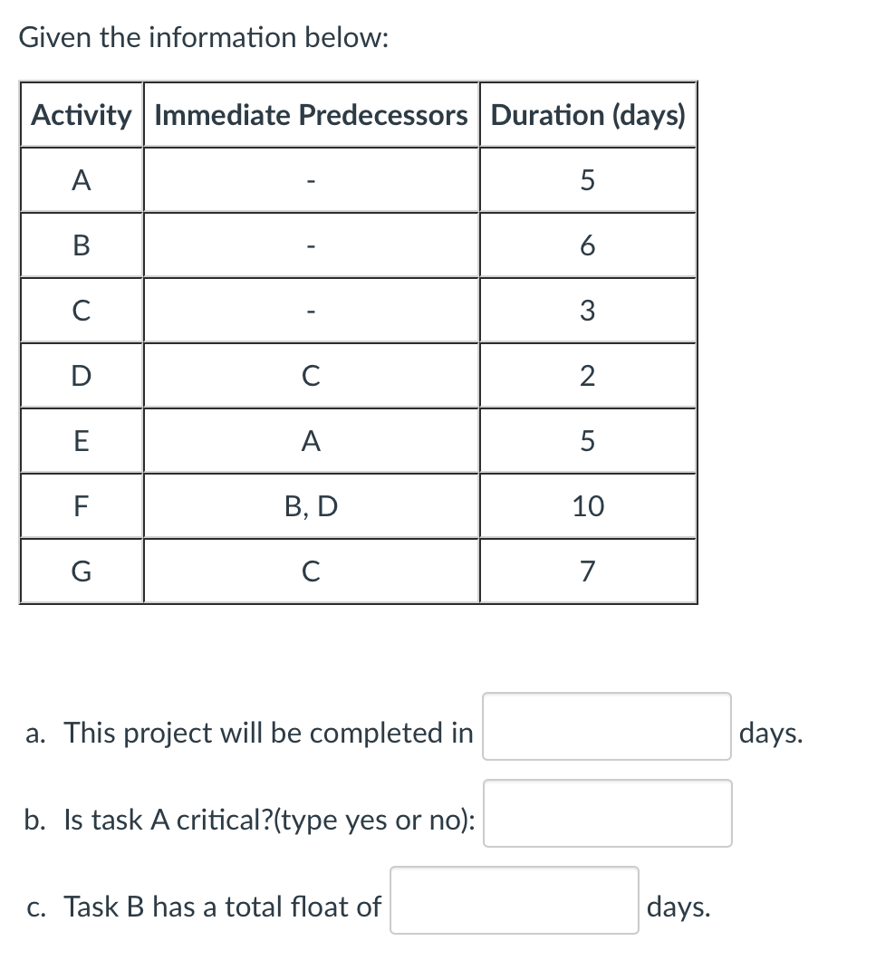Viewport: 895px width, 960px height.
Task: Click the predecessor A cell for Activity E
Action: [x=310, y=441]
